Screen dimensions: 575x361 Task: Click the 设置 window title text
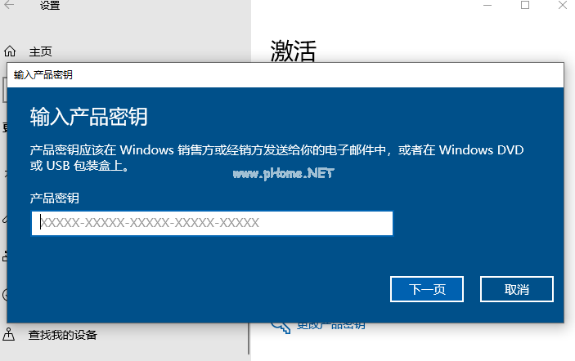(x=50, y=6)
